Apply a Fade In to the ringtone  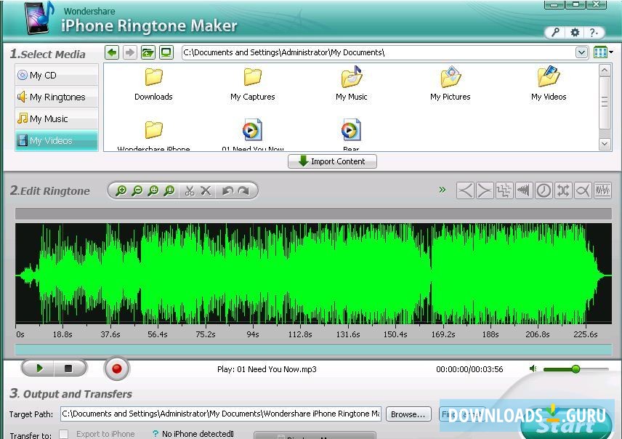click(x=466, y=190)
